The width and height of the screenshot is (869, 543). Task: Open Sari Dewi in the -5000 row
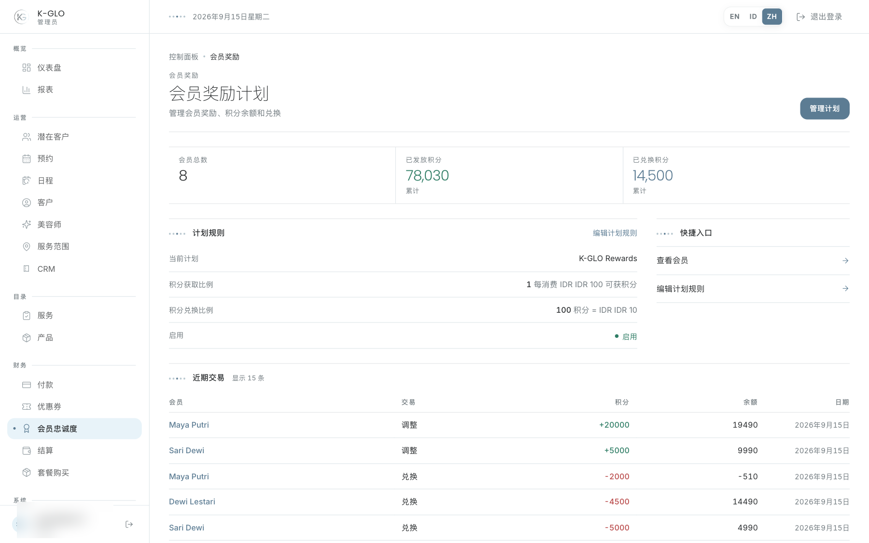186,528
